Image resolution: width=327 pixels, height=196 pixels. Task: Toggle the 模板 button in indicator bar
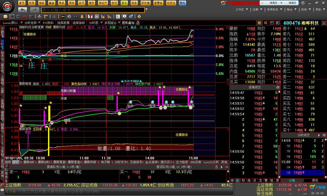pos(16,162)
